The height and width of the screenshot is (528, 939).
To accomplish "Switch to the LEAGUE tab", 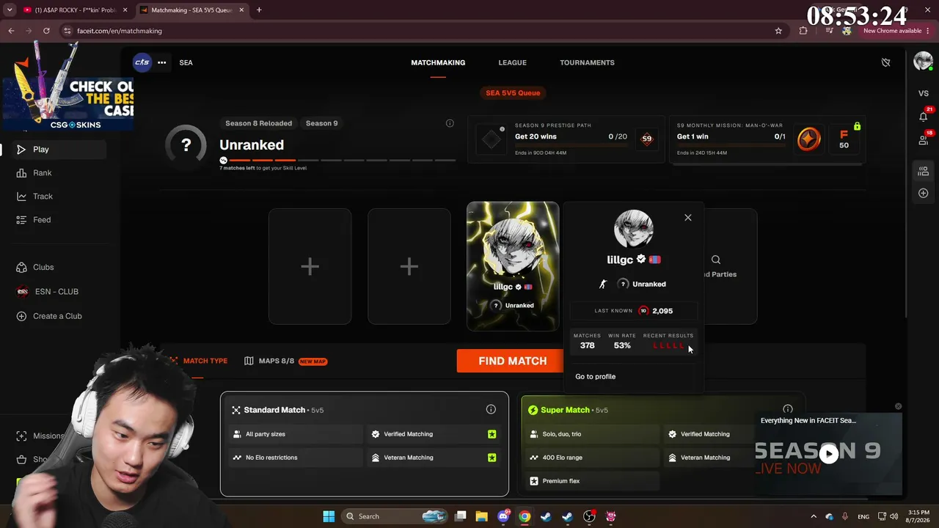I will click(513, 62).
